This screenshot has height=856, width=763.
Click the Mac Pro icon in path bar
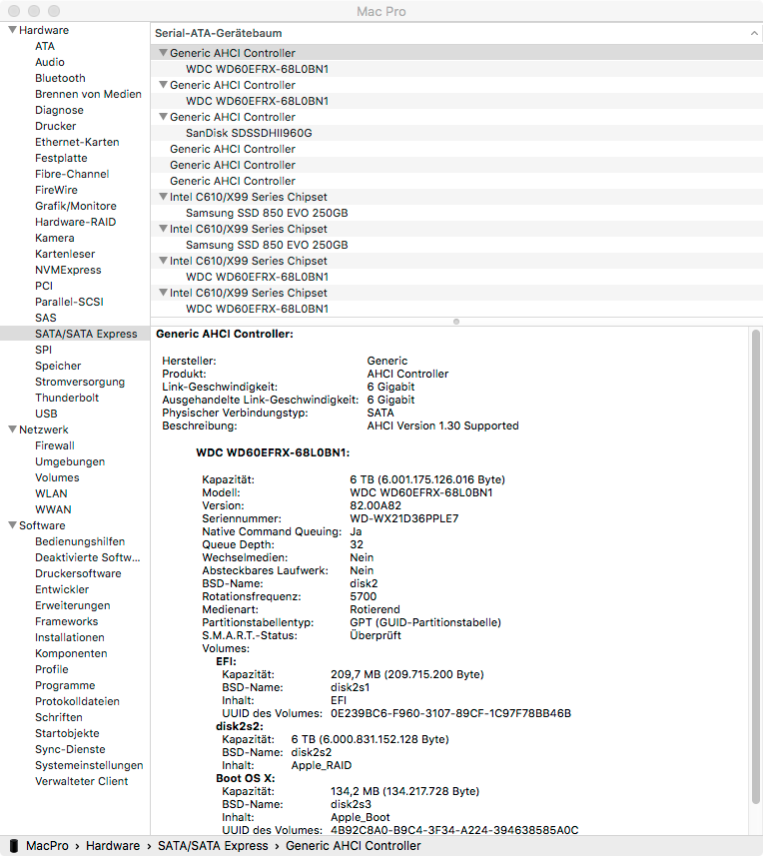pos(14,846)
